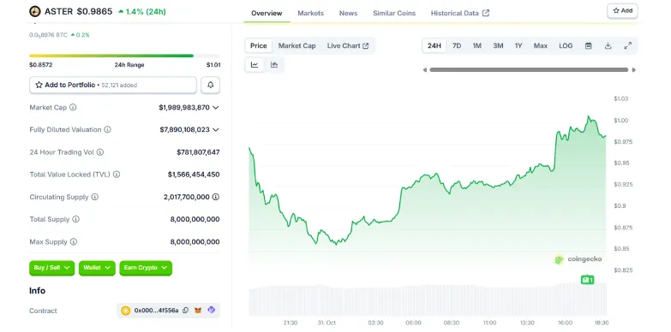Click the purple explorer icon in Contract
Viewport: 671px width, 332px height.
click(212, 311)
